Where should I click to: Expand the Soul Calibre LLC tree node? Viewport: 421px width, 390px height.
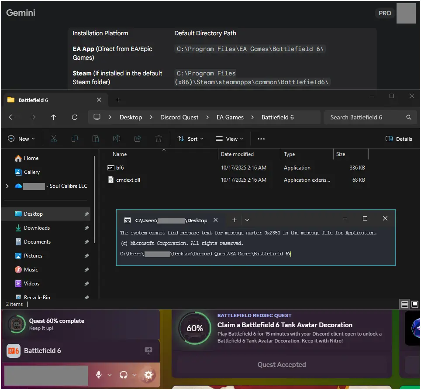(x=7, y=186)
